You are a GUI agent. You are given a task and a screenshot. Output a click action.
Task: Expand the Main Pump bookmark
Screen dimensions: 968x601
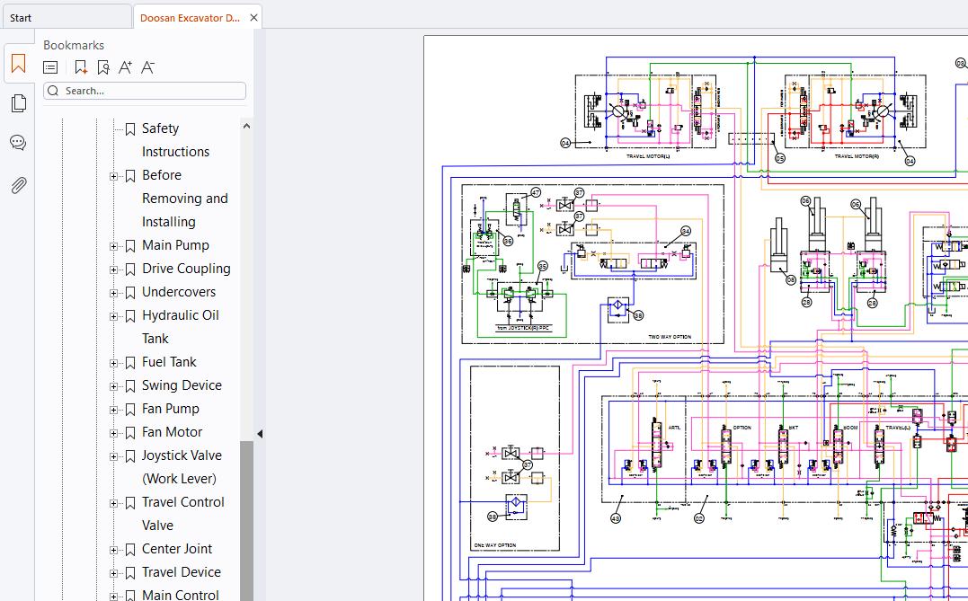pyautogui.click(x=113, y=246)
